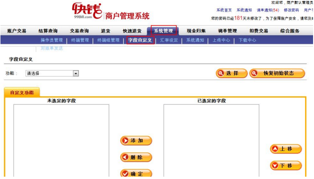Viewport: 314px width, 179px height.
Task: Click the 添加 arrow icon button
Action: coord(136,141)
